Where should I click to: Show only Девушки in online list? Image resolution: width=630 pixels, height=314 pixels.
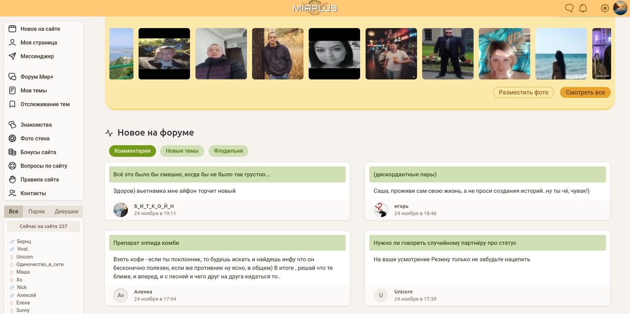tap(66, 211)
